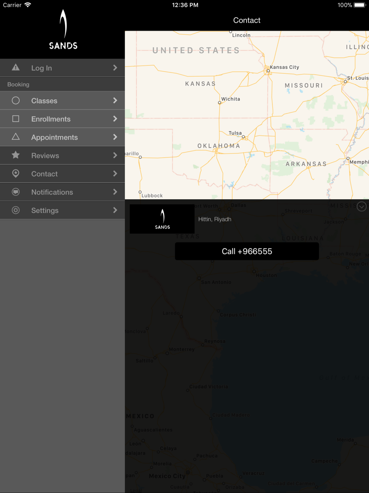
Task: Click the chevron on the Classes row
Action: click(115, 101)
